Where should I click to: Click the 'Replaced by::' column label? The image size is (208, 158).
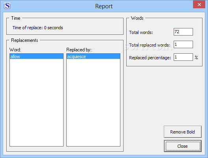(79, 50)
